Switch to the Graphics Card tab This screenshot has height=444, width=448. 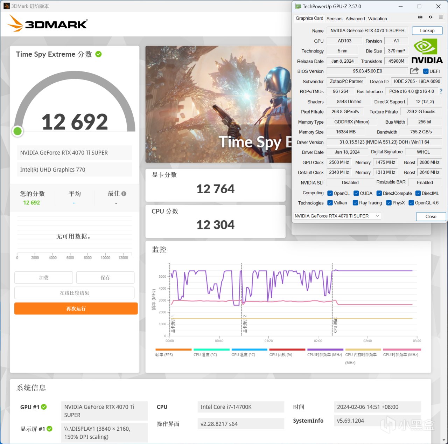click(309, 18)
